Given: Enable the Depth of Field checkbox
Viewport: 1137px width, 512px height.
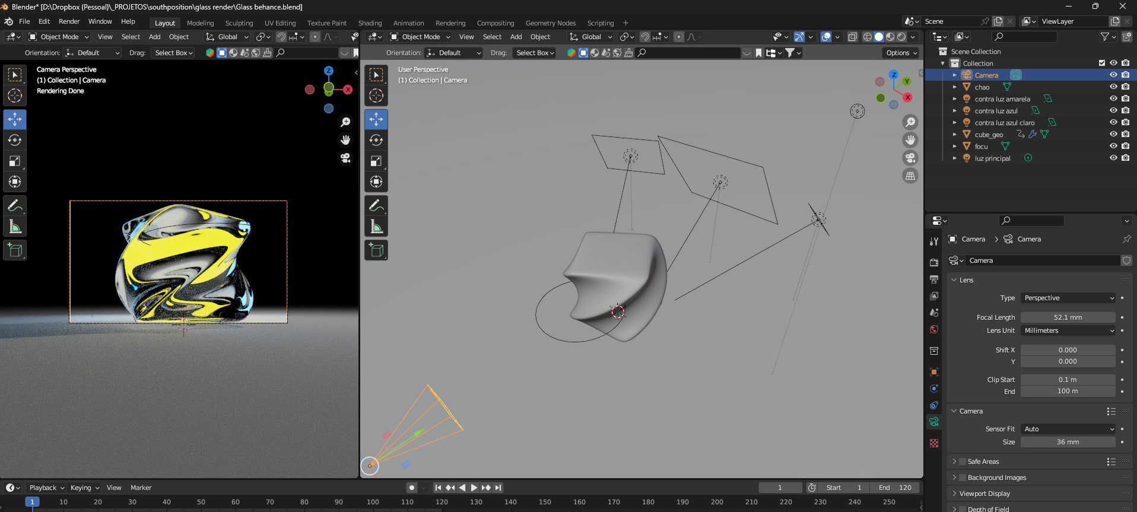Looking at the screenshot, I should 963,509.
